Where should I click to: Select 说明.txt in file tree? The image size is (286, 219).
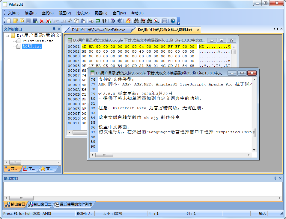pyautogui.click(x=32, y=46)
